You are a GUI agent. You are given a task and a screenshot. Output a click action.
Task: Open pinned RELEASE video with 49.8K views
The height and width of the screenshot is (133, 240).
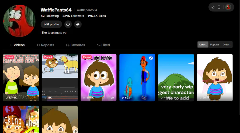tap(98, 78)
